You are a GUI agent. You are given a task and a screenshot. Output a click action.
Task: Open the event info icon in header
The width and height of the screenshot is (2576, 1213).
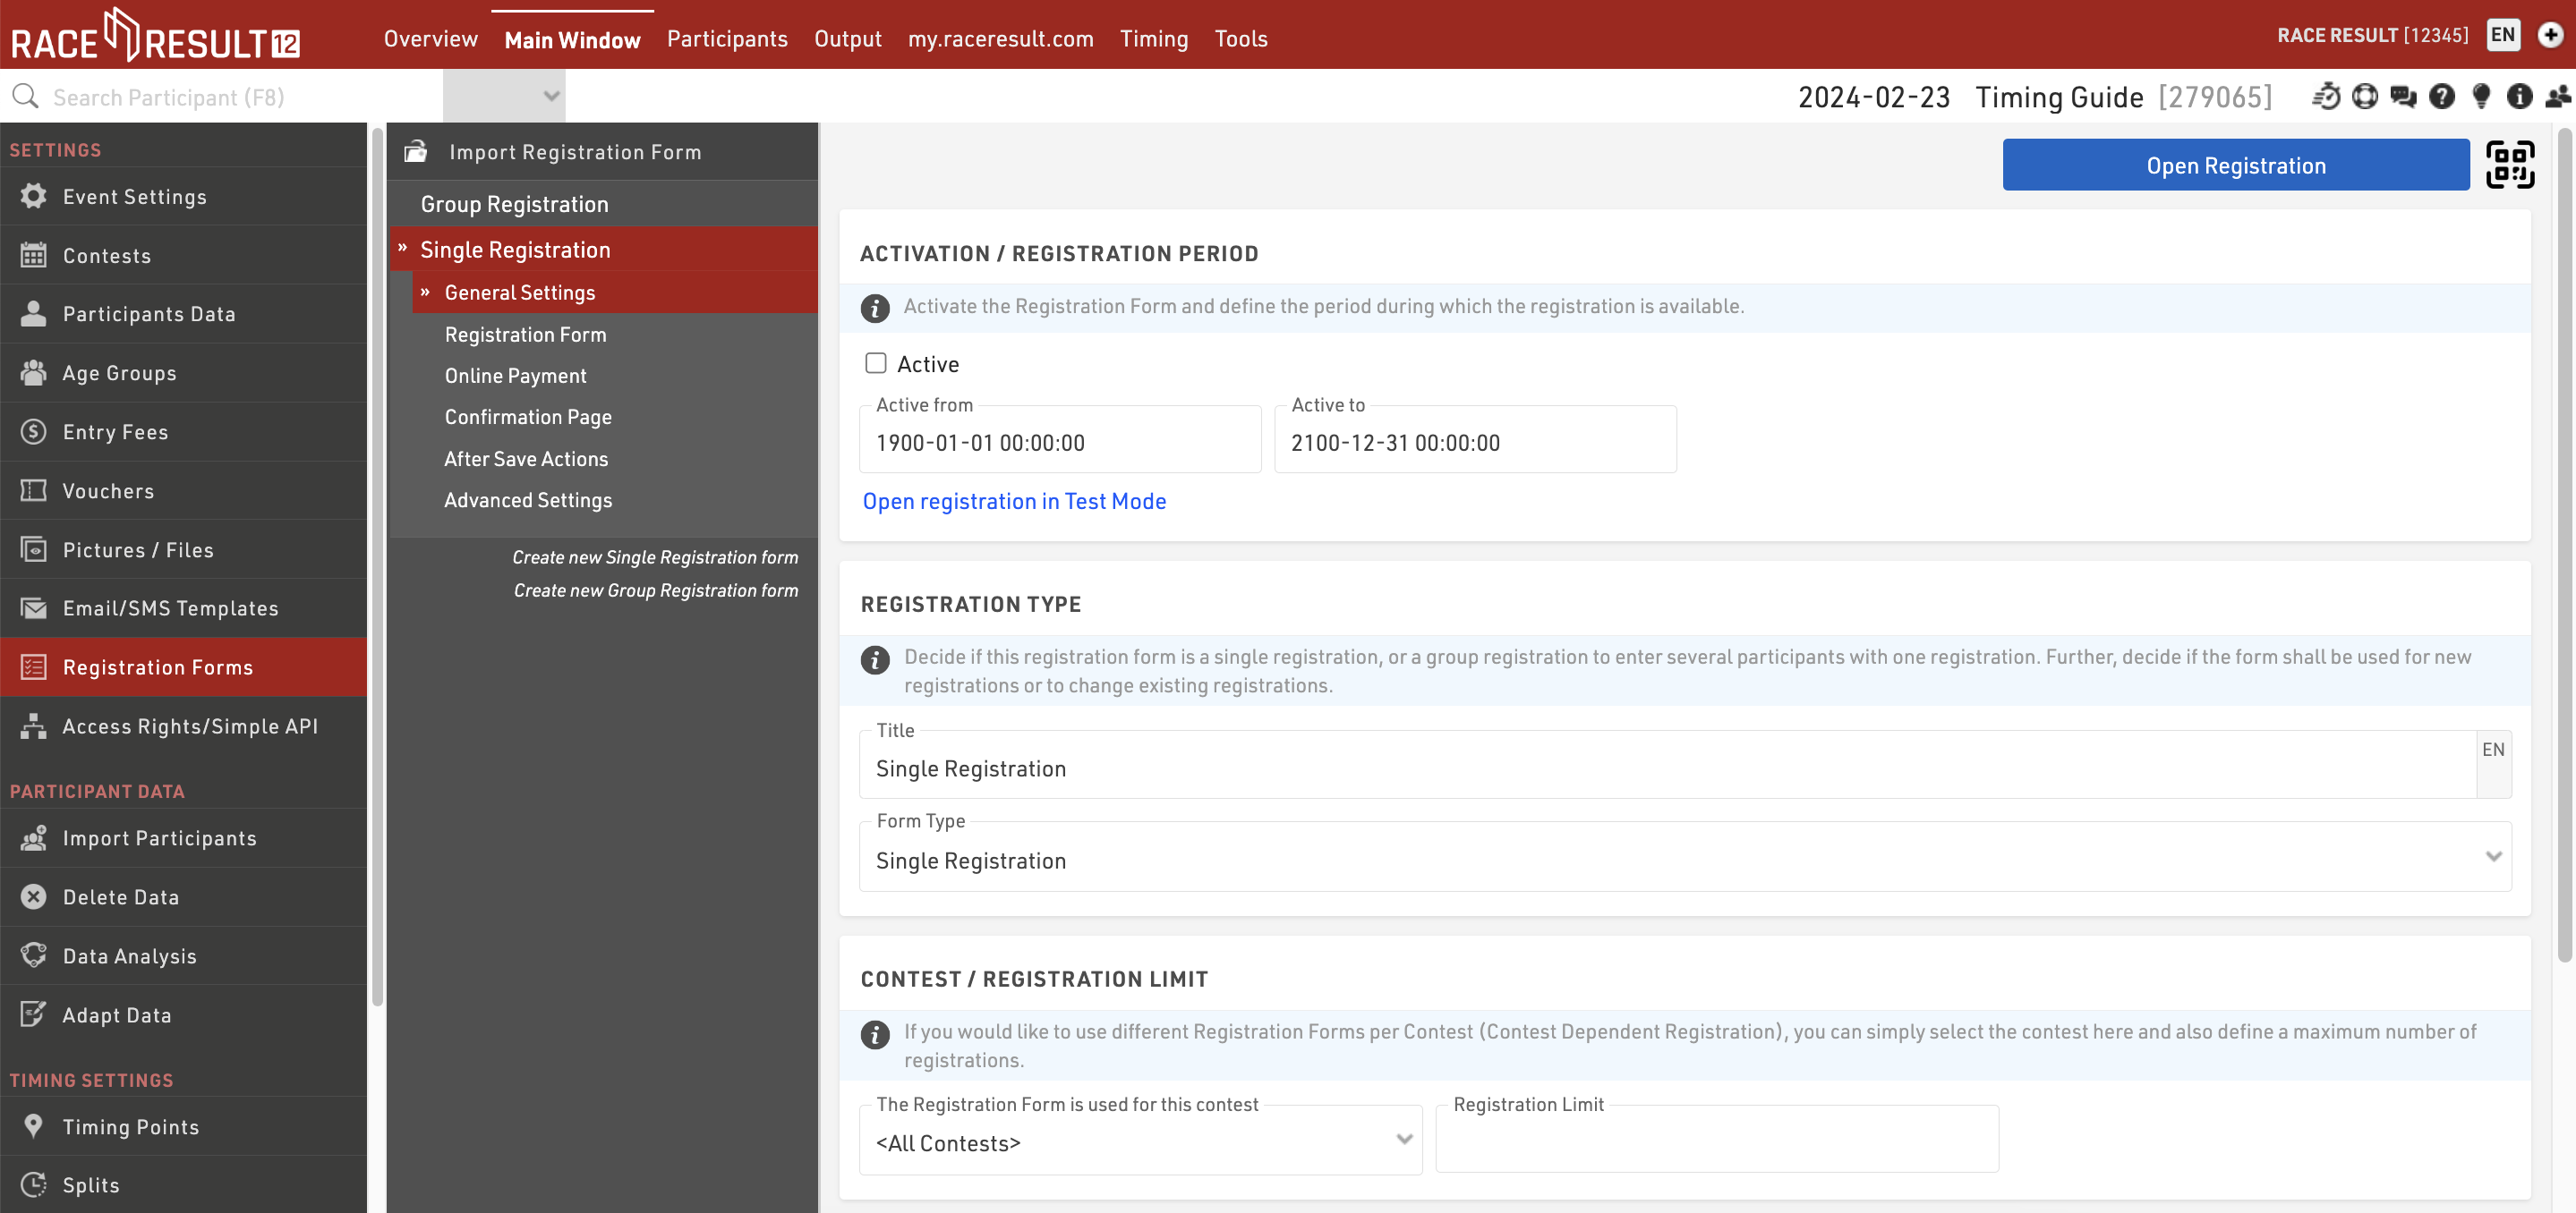point(2520,96)
